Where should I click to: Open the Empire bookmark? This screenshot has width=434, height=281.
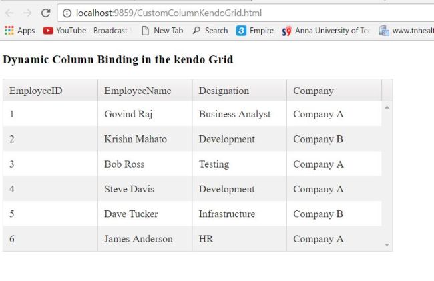255,31
